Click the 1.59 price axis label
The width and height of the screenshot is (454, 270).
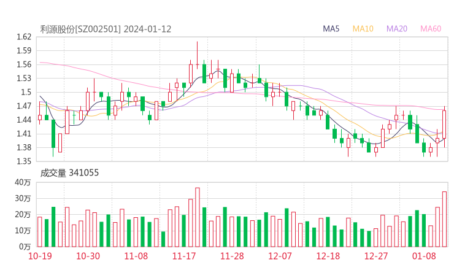[24, 51]
